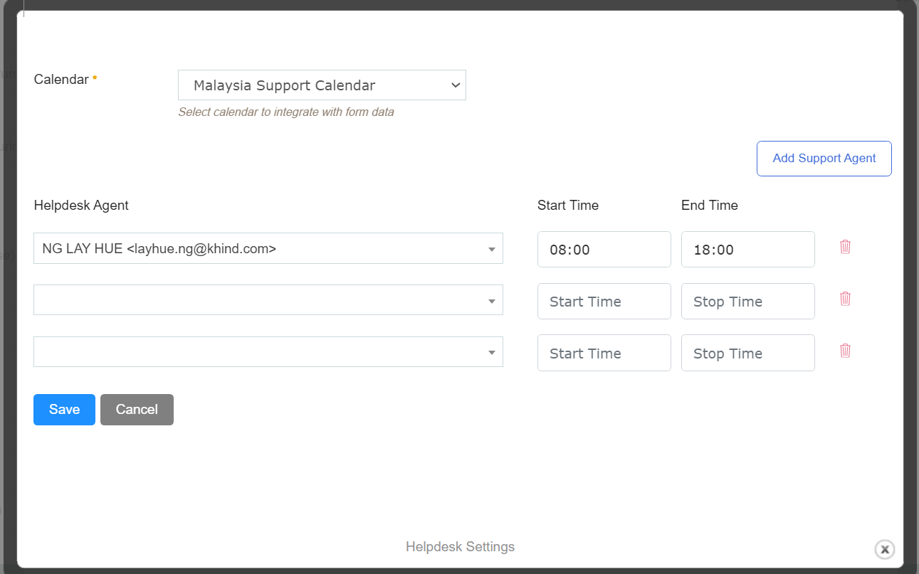The height and width of the screenshot is (574, 919).
Task: Open the second Helpdesk Agent dropdown
Action: [x=268, y=300]
